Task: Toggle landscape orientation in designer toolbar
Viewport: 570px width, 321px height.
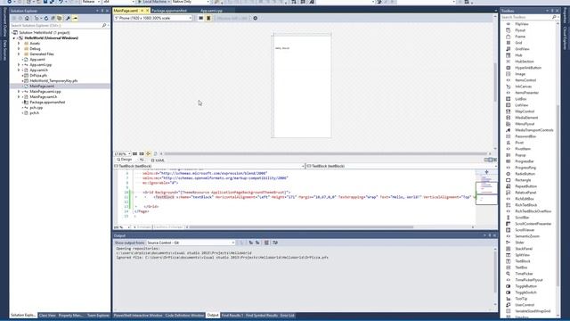Action: tap(200, 18)
